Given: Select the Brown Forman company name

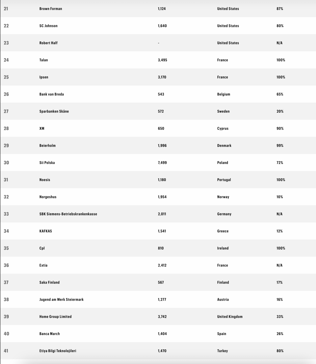Looking at the screenshot, I should tap(51, 9).
